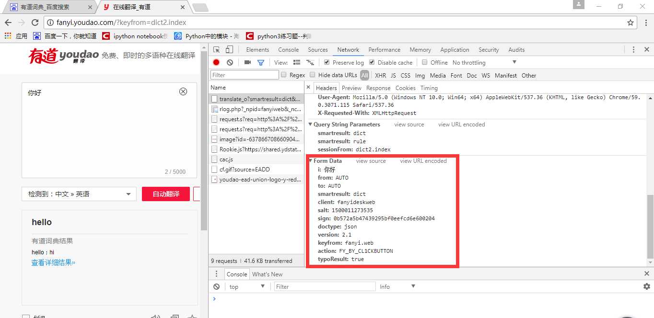The width and height of the screenshot is (654, 318).
Task: Select the translate_o?smartresult request row
Action: click(x=257, y=99)
